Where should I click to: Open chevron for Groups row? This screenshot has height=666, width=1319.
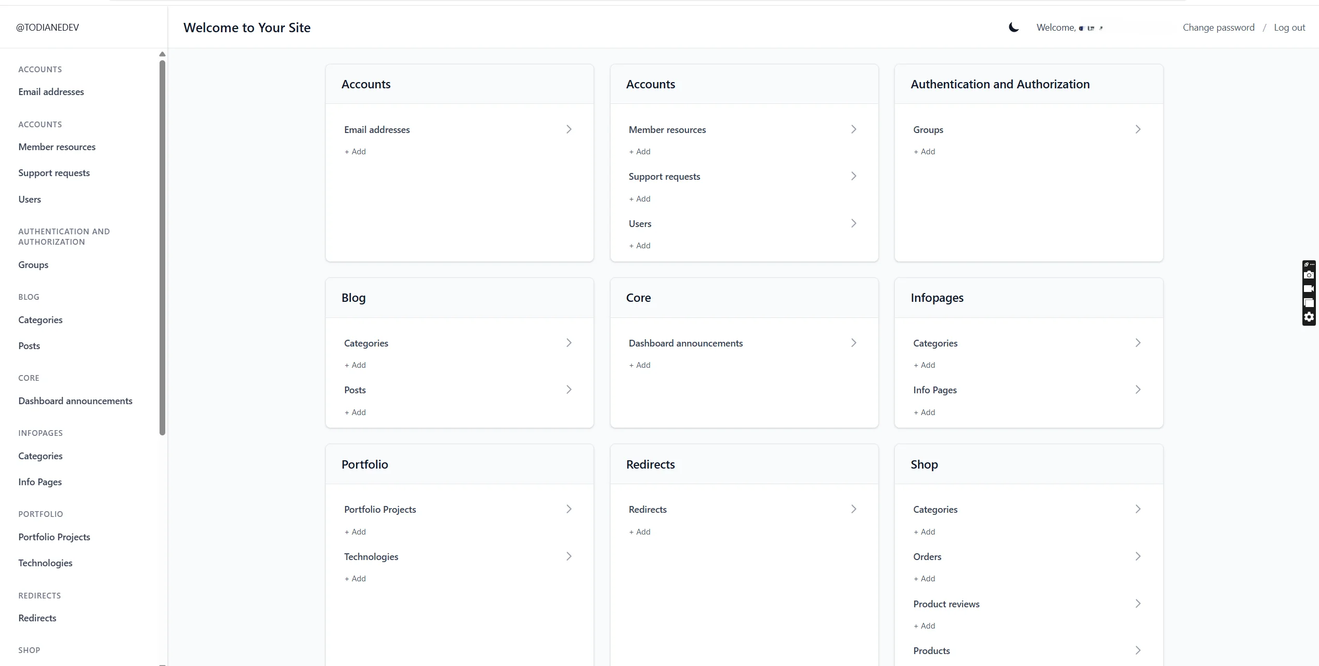tap(1138, 129)
